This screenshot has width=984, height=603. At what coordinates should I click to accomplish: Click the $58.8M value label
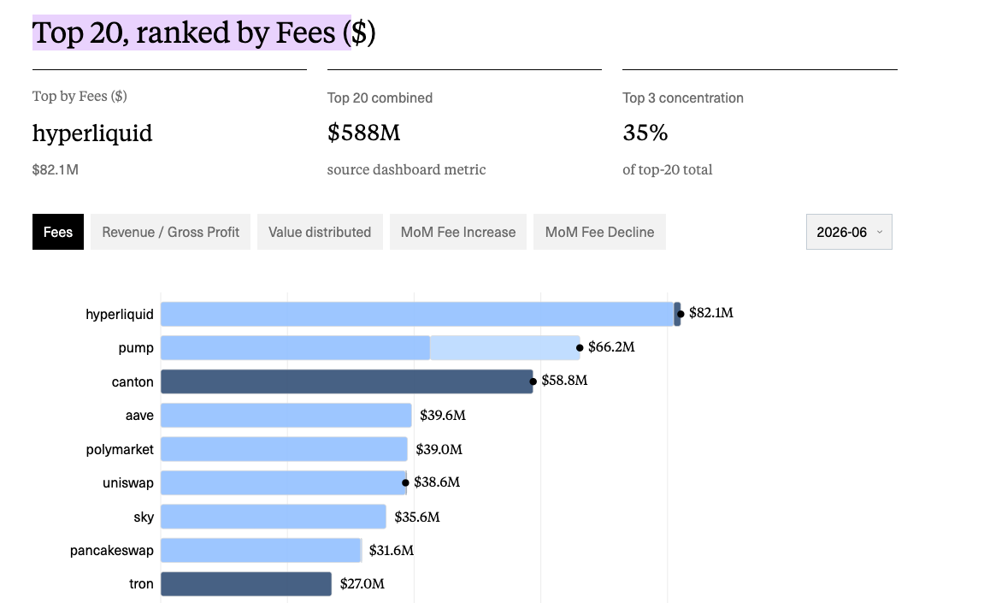(565, 380)
